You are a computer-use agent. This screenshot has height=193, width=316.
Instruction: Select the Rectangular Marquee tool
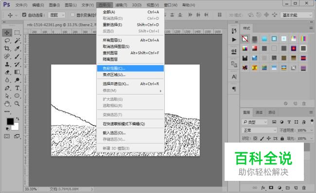click(17, 32)
